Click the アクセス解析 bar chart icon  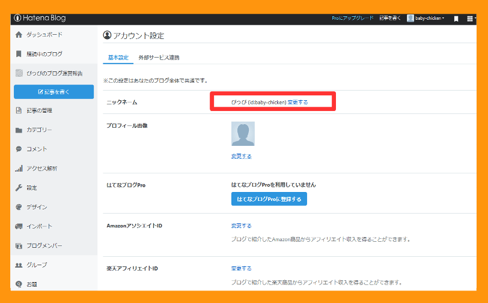pyautogui.click(x=19, y=169)
